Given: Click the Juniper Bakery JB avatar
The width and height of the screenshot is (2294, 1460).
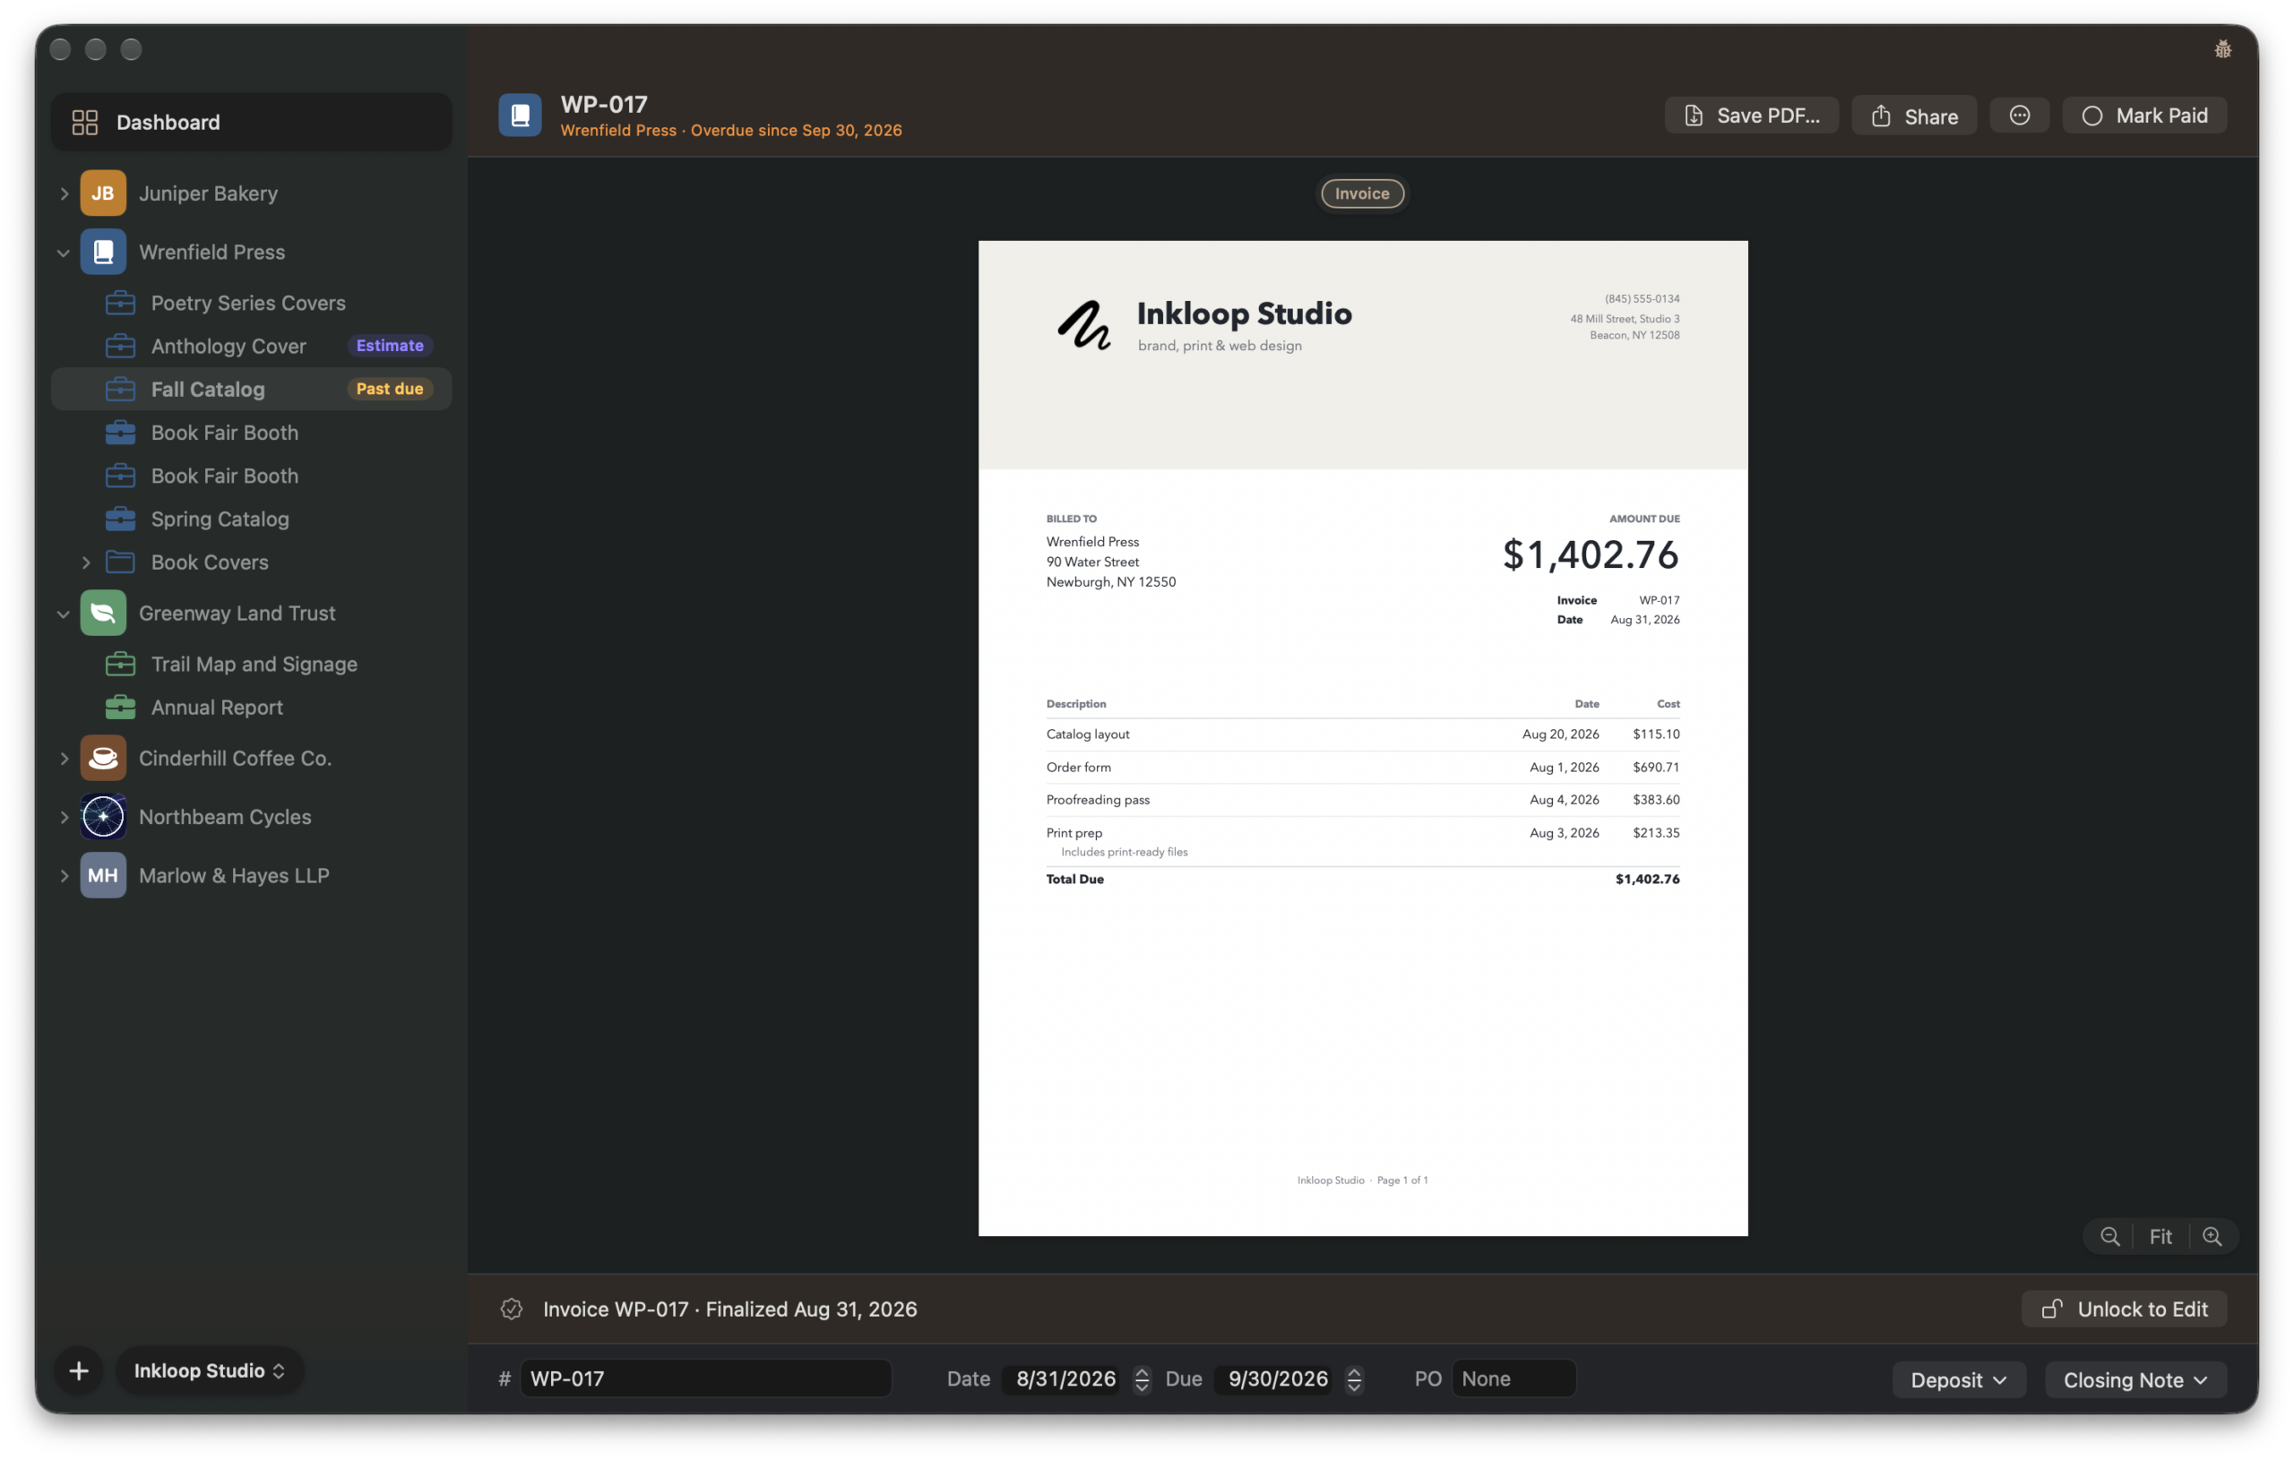Looking at the screenshot, I should (x=103, y=193).
